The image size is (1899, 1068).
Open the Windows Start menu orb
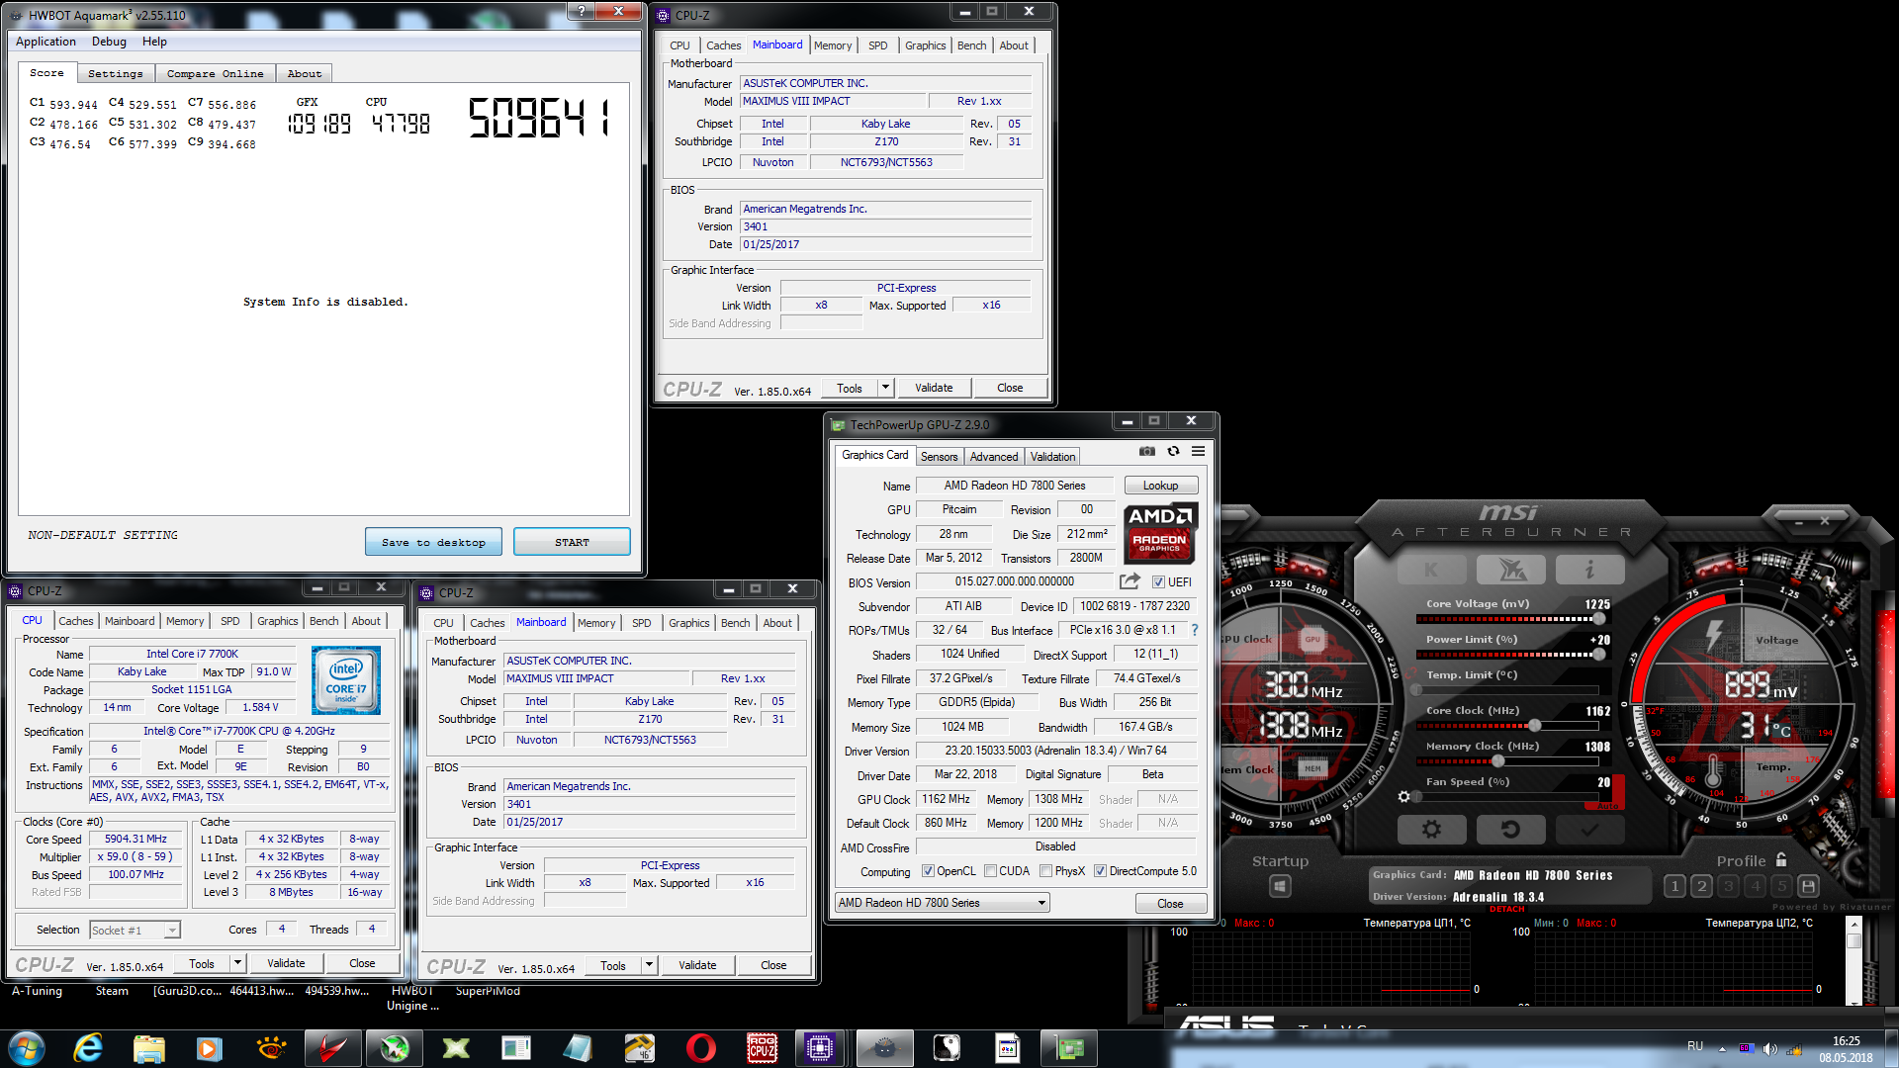[27, 1047]
